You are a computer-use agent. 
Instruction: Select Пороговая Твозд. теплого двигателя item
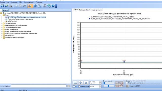[x=20, y=19]
